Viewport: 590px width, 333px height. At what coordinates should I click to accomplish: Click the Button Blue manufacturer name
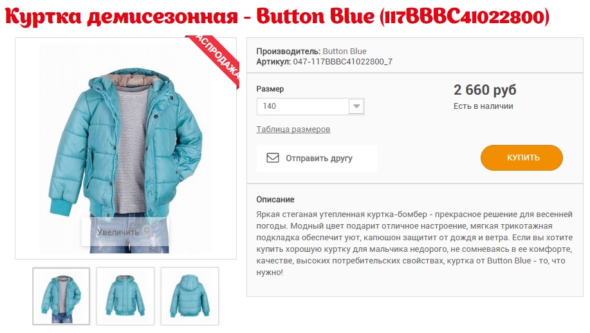tap(344, 52)
